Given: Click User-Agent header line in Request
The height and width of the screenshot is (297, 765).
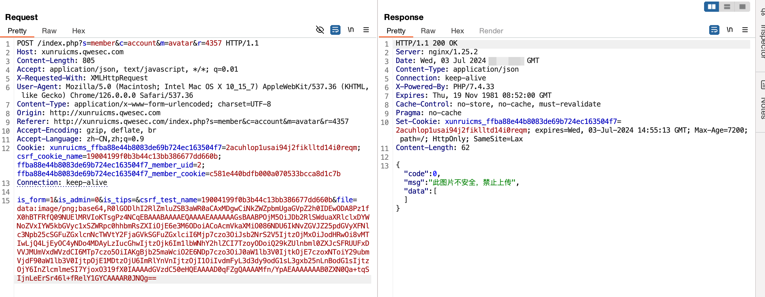Looking at the screenshot, I should tap(193, 91).
